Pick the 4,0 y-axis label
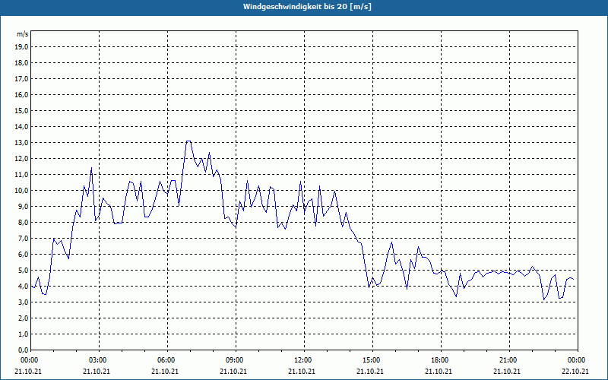 point(24,287)
